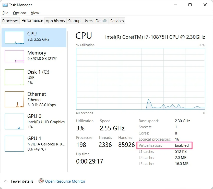Click the Open Resource Monitor link
This screenshot has height=189, width=213.
point(65,181)
